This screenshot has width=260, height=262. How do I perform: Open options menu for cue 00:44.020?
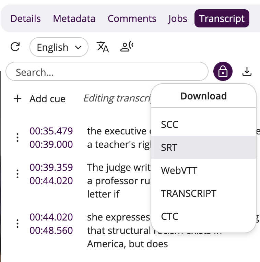point(17,224)
